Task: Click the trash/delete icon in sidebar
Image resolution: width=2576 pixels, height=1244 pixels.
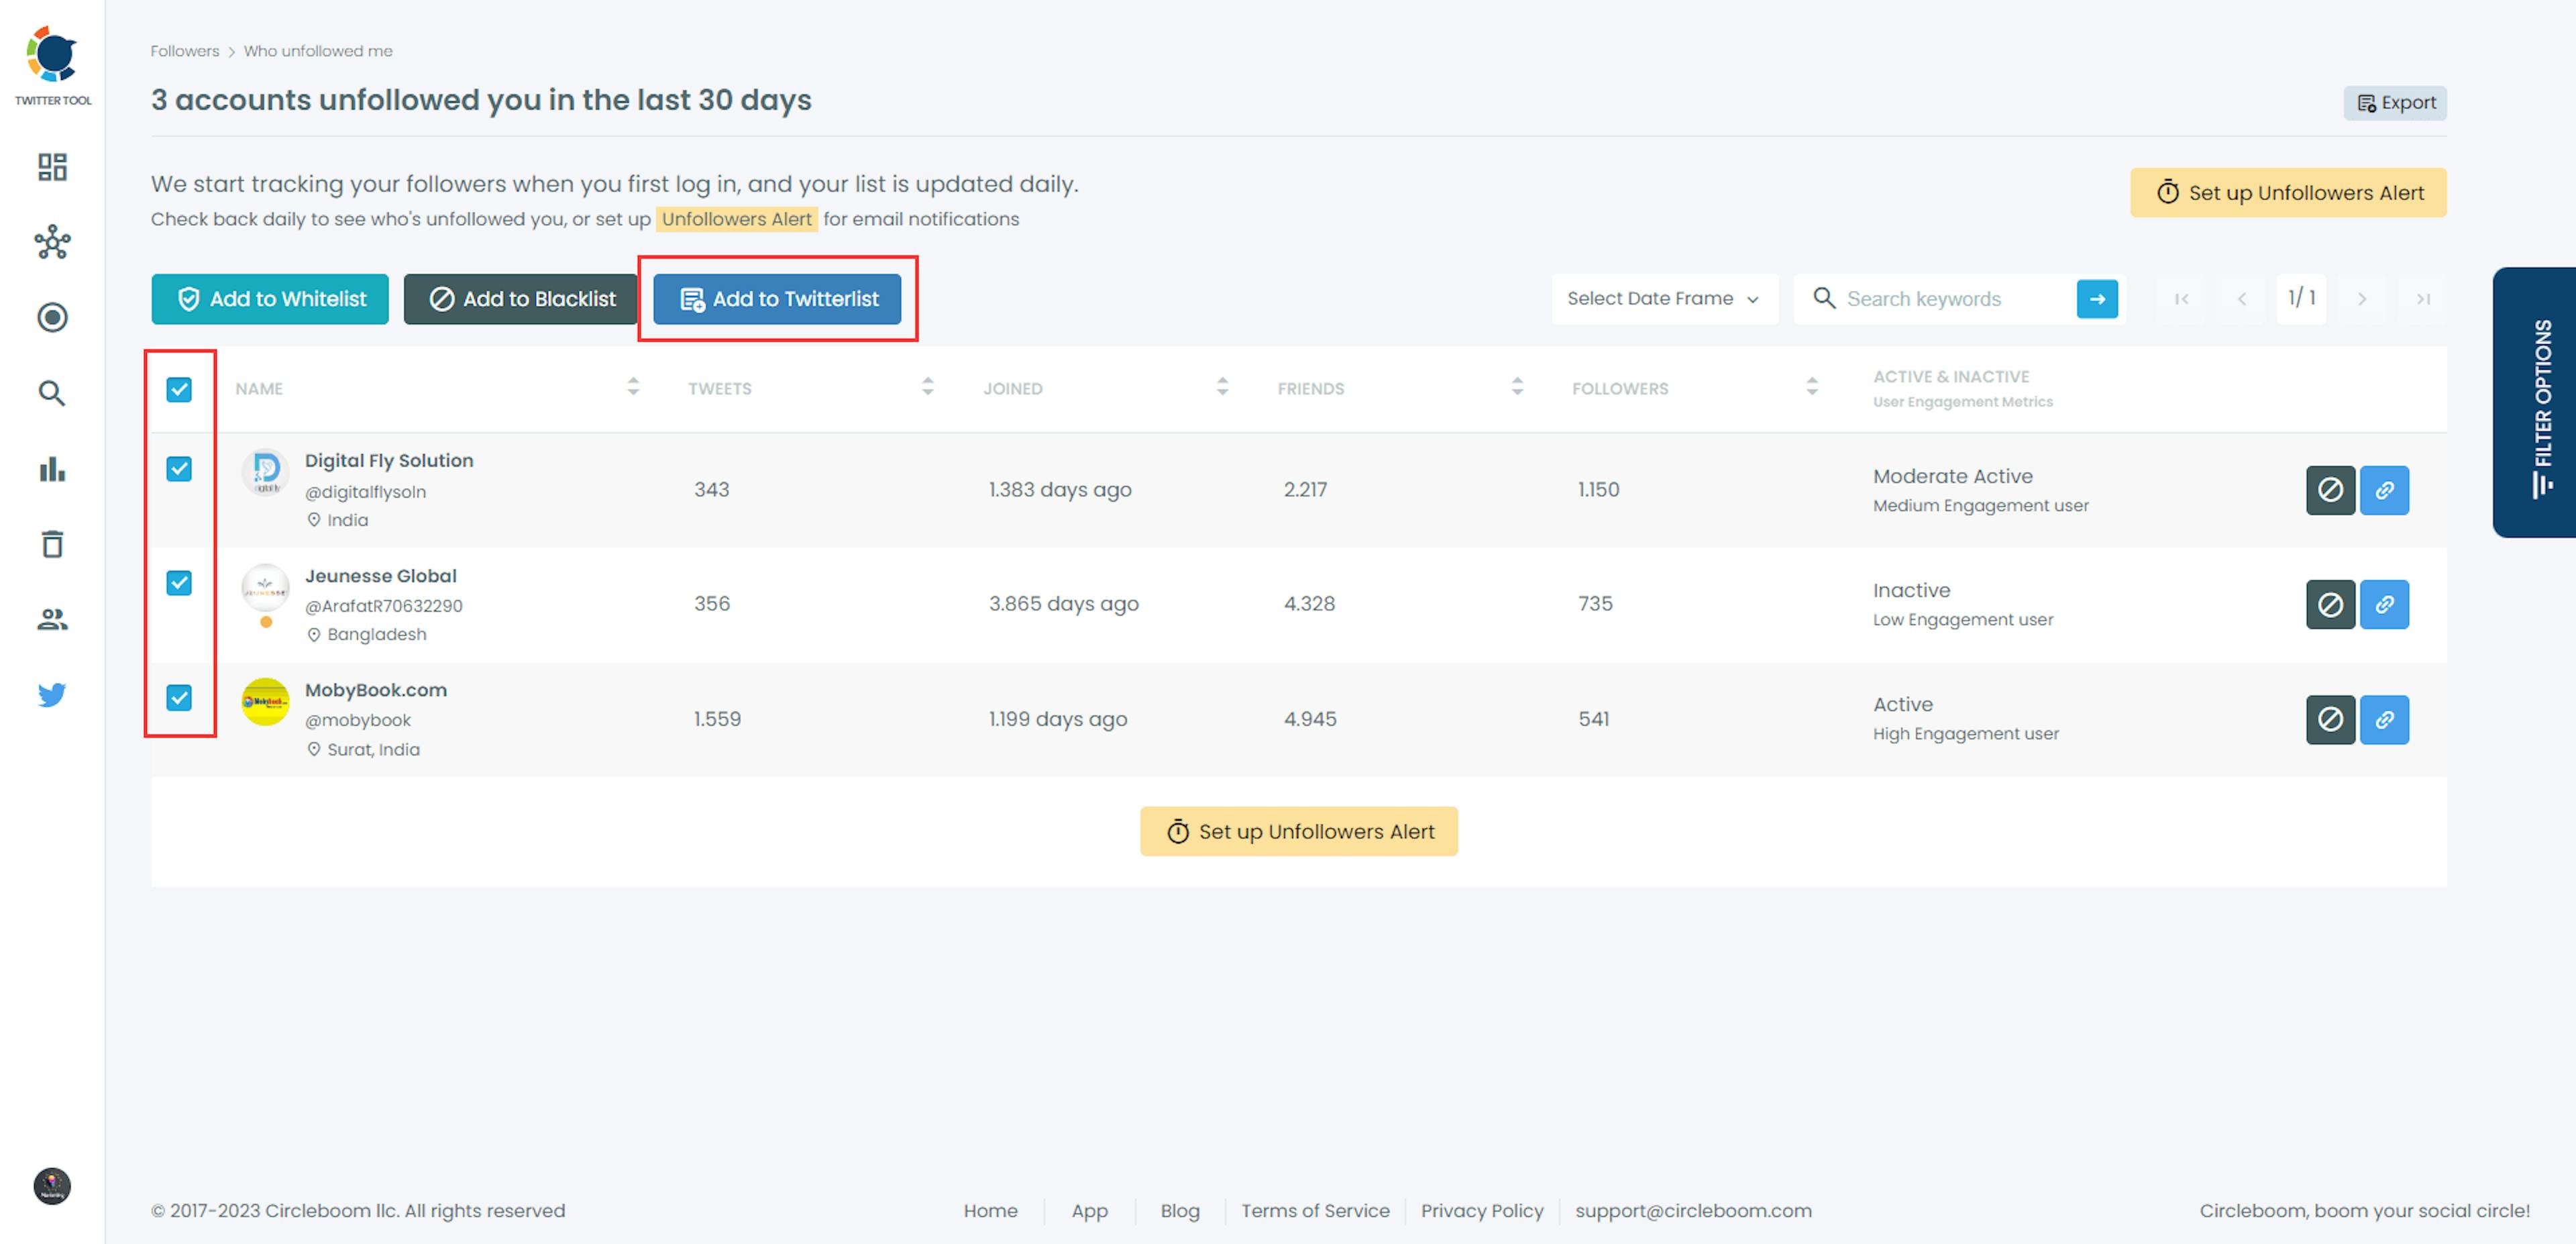Action: [x=51, y=544]
